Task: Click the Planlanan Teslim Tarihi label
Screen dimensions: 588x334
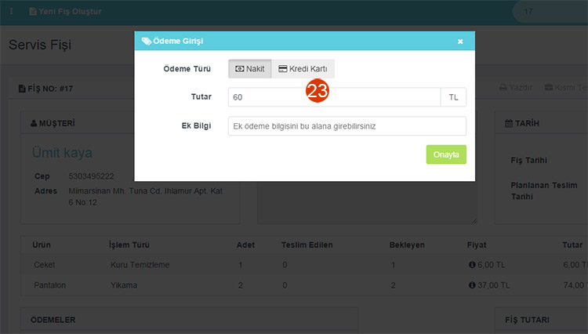Action: pos(544,191)
